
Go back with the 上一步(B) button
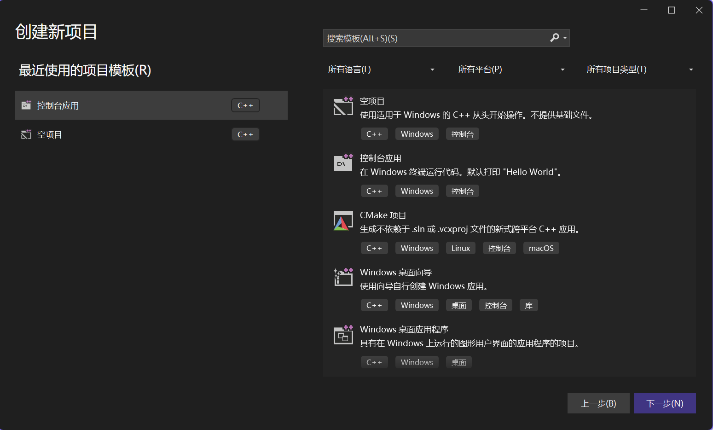click(x=598, y=403)
